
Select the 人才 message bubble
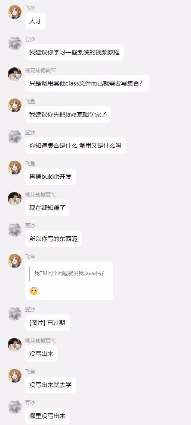pos(35,21)
